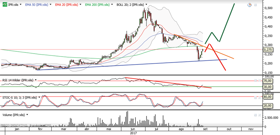
Task: Click the RSI 70,00 level tag
Action: coord(268,81)
